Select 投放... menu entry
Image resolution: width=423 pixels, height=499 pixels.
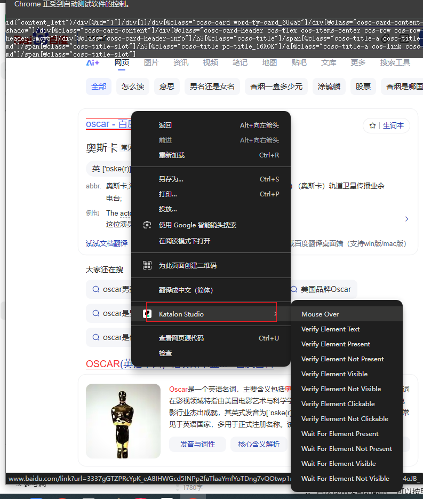[211, 209]
